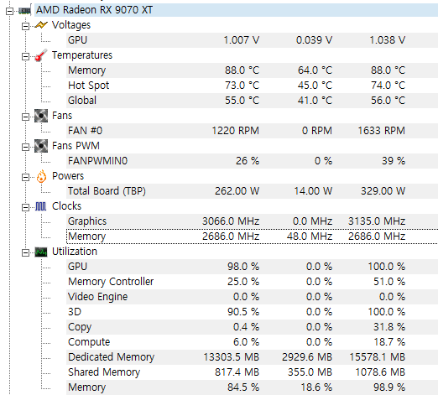Screen dimensions: 438x395
Task: Click the 73.0 °C Hot Spot value
Action: click(x=242, y=86)
